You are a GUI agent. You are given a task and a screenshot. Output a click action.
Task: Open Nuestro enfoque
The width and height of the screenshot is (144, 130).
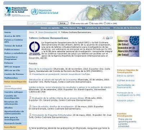(x=15, y=92)
